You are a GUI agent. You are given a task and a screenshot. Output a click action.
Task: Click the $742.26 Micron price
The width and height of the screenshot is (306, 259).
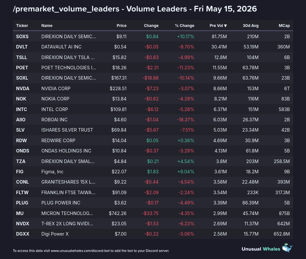(118, 213)
